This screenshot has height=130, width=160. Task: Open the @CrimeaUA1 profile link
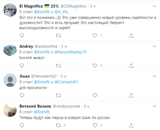(66, 82)
